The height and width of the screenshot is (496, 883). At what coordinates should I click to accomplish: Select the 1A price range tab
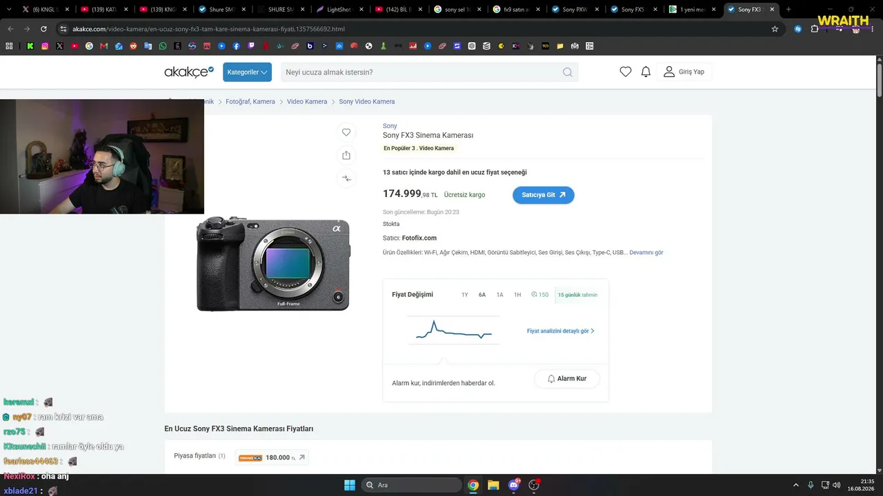click(x=499, y=295)
